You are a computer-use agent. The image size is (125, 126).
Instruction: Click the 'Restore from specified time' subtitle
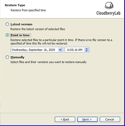28,10
